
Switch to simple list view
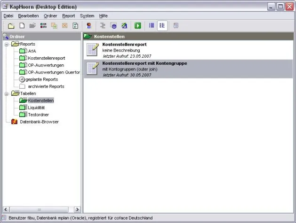pyautogui.click(x=152, y=25)
